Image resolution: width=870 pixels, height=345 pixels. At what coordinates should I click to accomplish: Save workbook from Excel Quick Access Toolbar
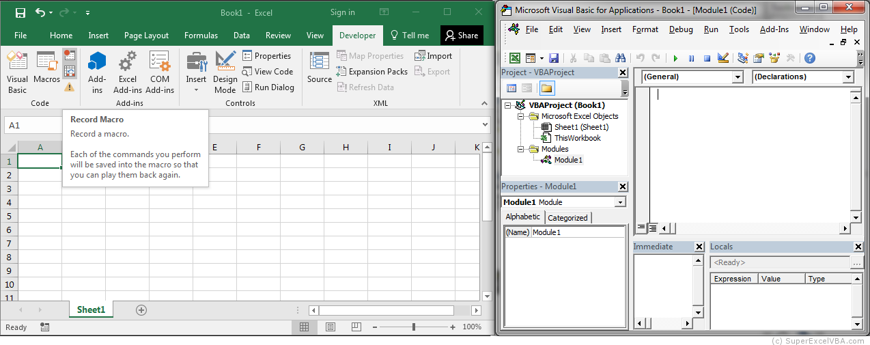tap(20, 12)
